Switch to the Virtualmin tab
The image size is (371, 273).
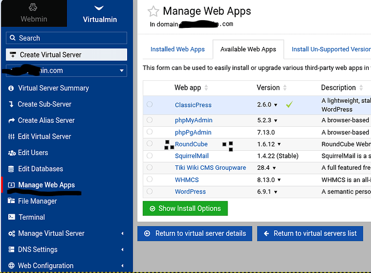click(99, 14)
